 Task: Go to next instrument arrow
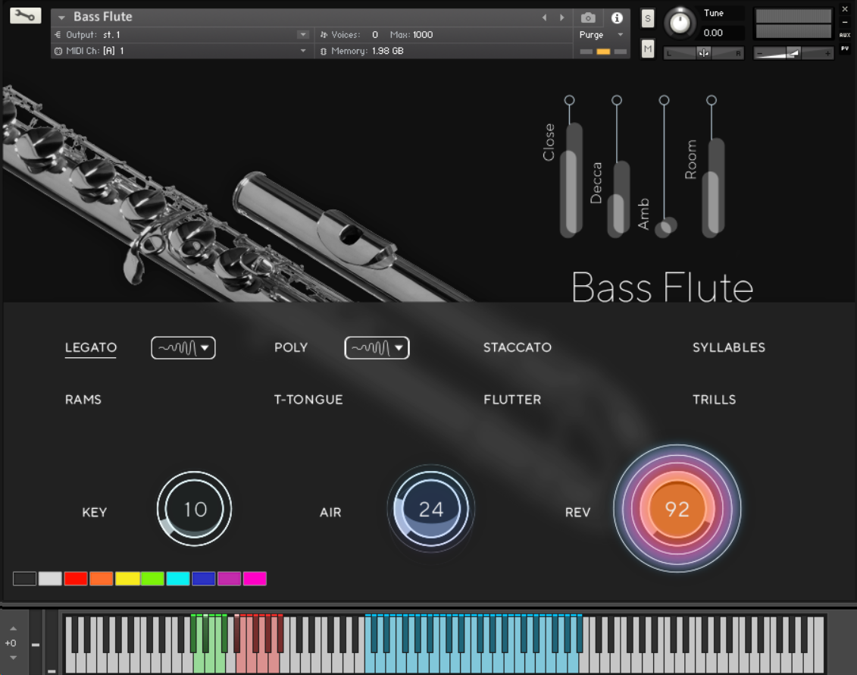tap(561, 17)
